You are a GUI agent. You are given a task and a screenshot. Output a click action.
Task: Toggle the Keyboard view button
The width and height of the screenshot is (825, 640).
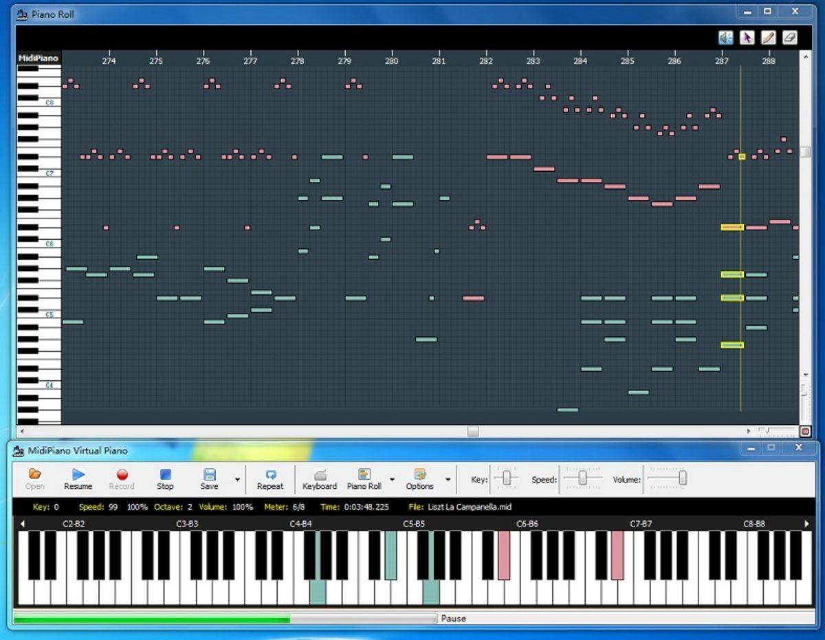click(x=320, y=478)
